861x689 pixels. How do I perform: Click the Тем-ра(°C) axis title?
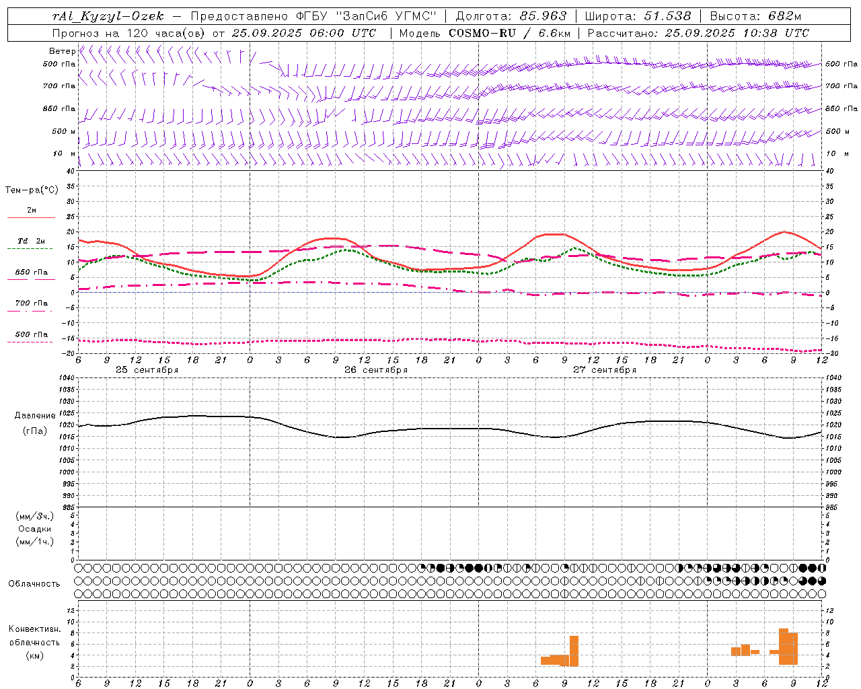32,190
